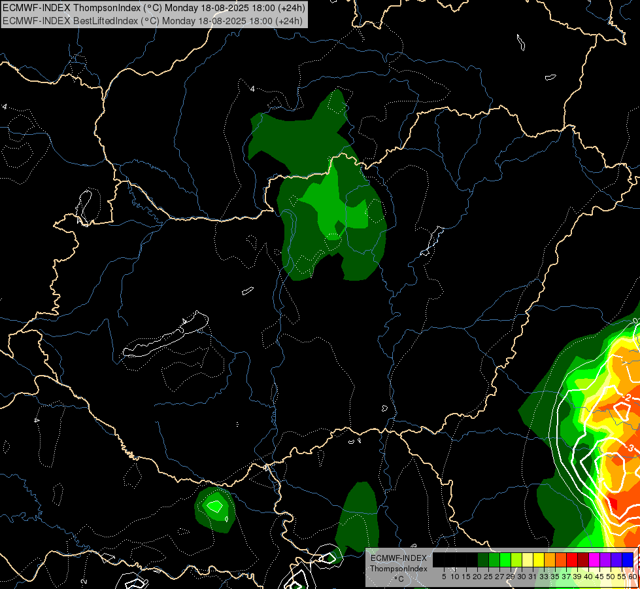The height and width of the screenshot is (589, 640).
Task: Select the blue 55–60 legend swatch
Action: 628,560
